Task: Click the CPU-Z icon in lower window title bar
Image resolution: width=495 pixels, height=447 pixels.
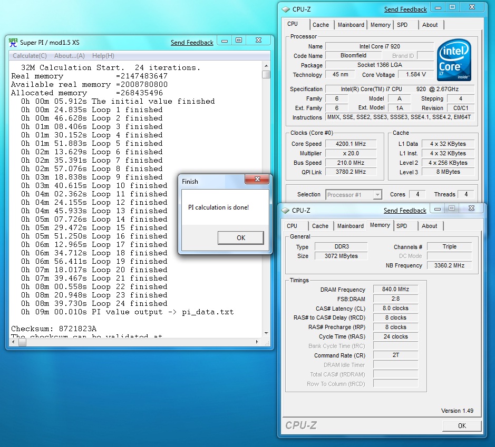Action: pyautogui.click(x=285, y=210)
